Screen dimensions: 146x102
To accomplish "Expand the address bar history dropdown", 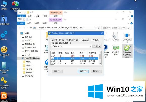I will 95,28.
